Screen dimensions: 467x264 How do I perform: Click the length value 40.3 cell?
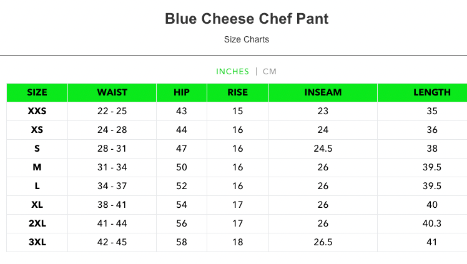(432, 223)
